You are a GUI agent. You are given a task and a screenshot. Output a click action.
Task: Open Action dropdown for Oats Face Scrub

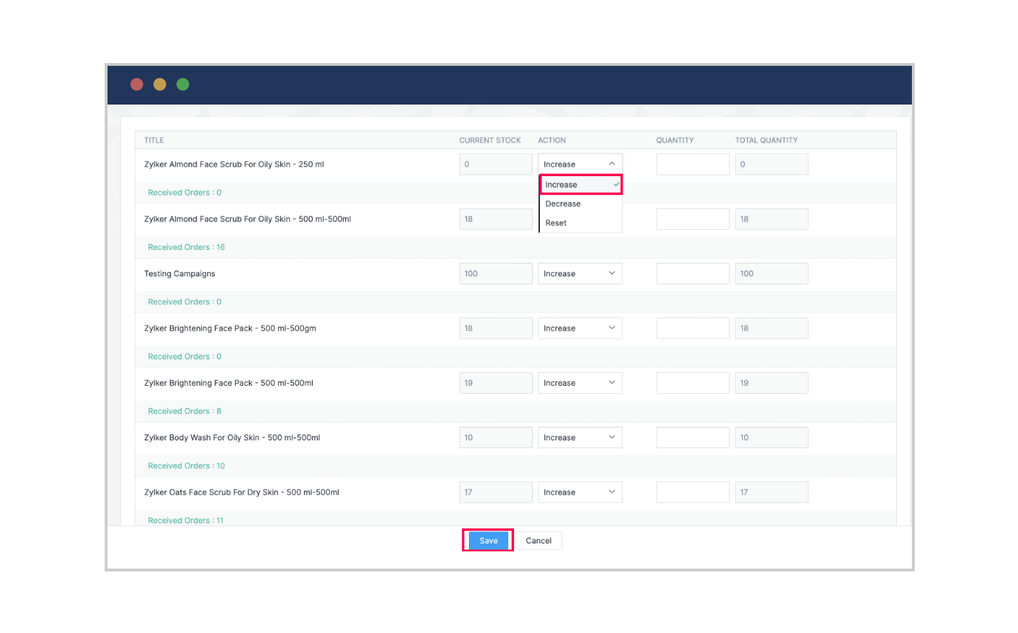(580, 492)
